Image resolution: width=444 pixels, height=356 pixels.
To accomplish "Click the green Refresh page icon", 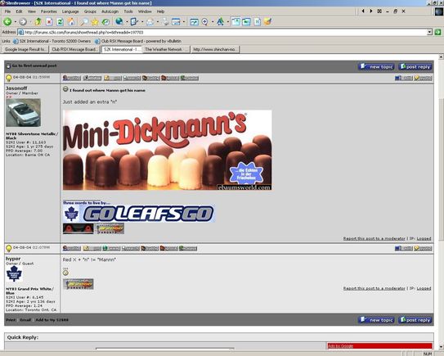I will (60, 22).
